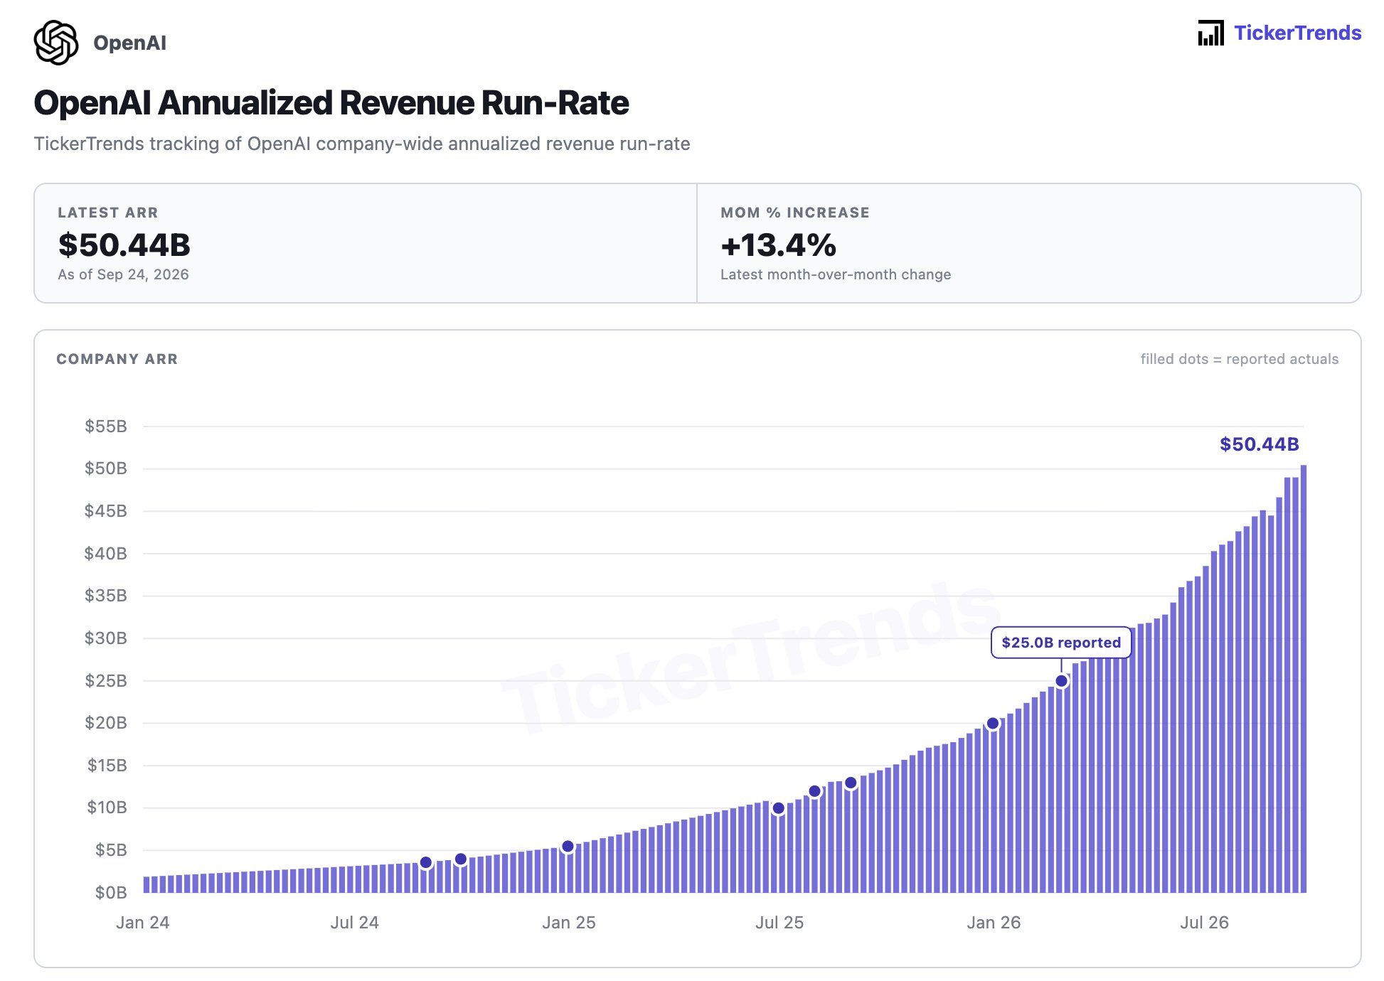Viewport: 1384px width, 981px height.
Task: Click the Jul 26 x-axis label
Action: 1204,923
